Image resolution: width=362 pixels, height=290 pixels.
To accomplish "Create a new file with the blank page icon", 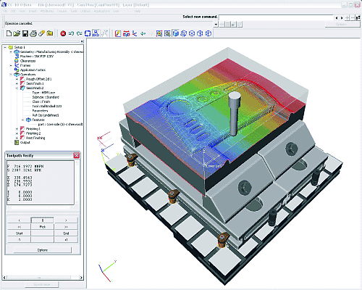I will tap(9, 33).
